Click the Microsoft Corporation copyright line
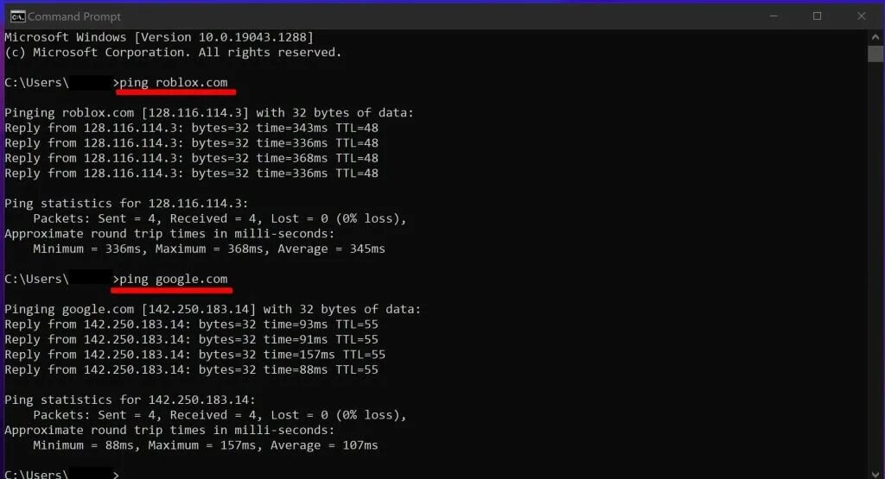The image size is (885, 479). (x=173, y=53)
